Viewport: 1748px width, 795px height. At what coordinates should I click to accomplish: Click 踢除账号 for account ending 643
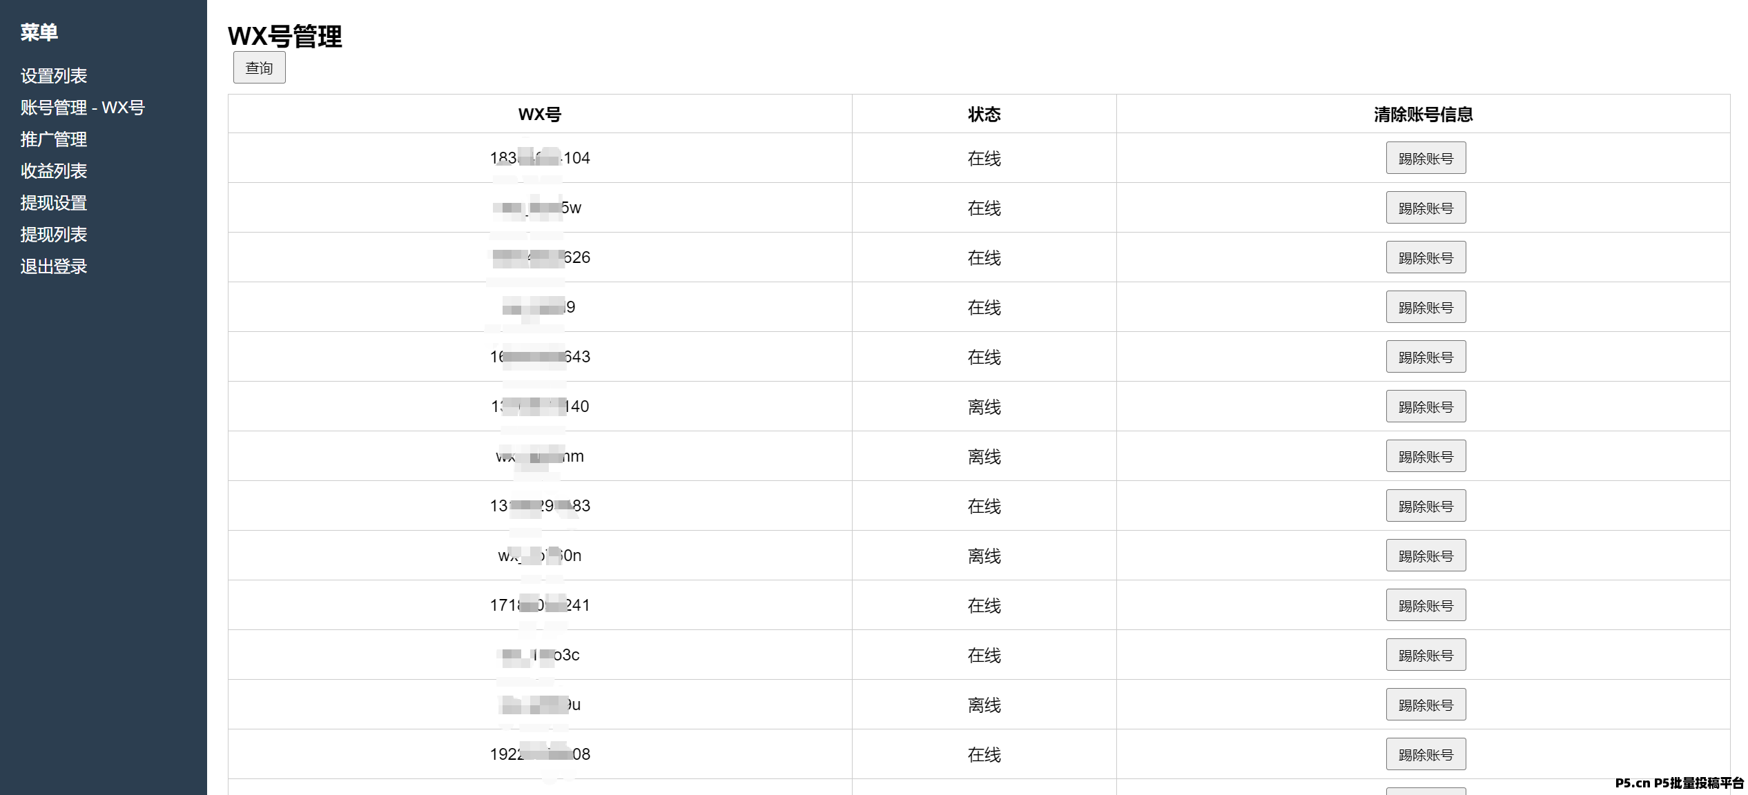pyautogui.click(x=1426, y=357)
